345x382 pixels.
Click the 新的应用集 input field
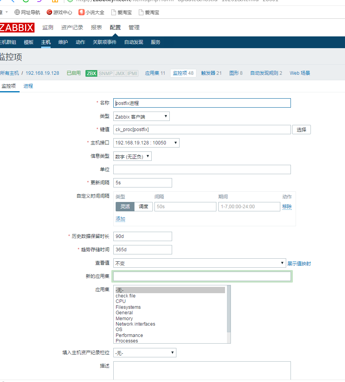tap(202, 276)
